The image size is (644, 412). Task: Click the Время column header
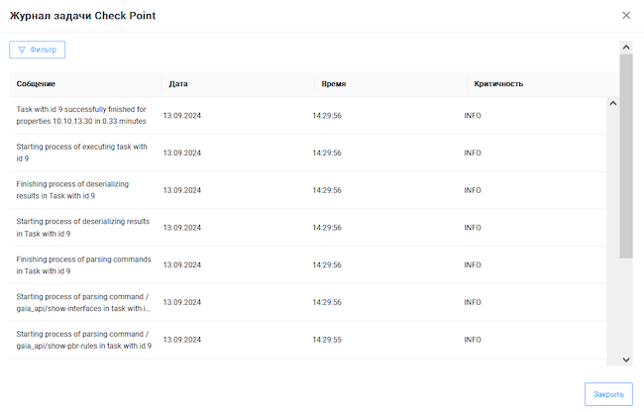(333, 84)
